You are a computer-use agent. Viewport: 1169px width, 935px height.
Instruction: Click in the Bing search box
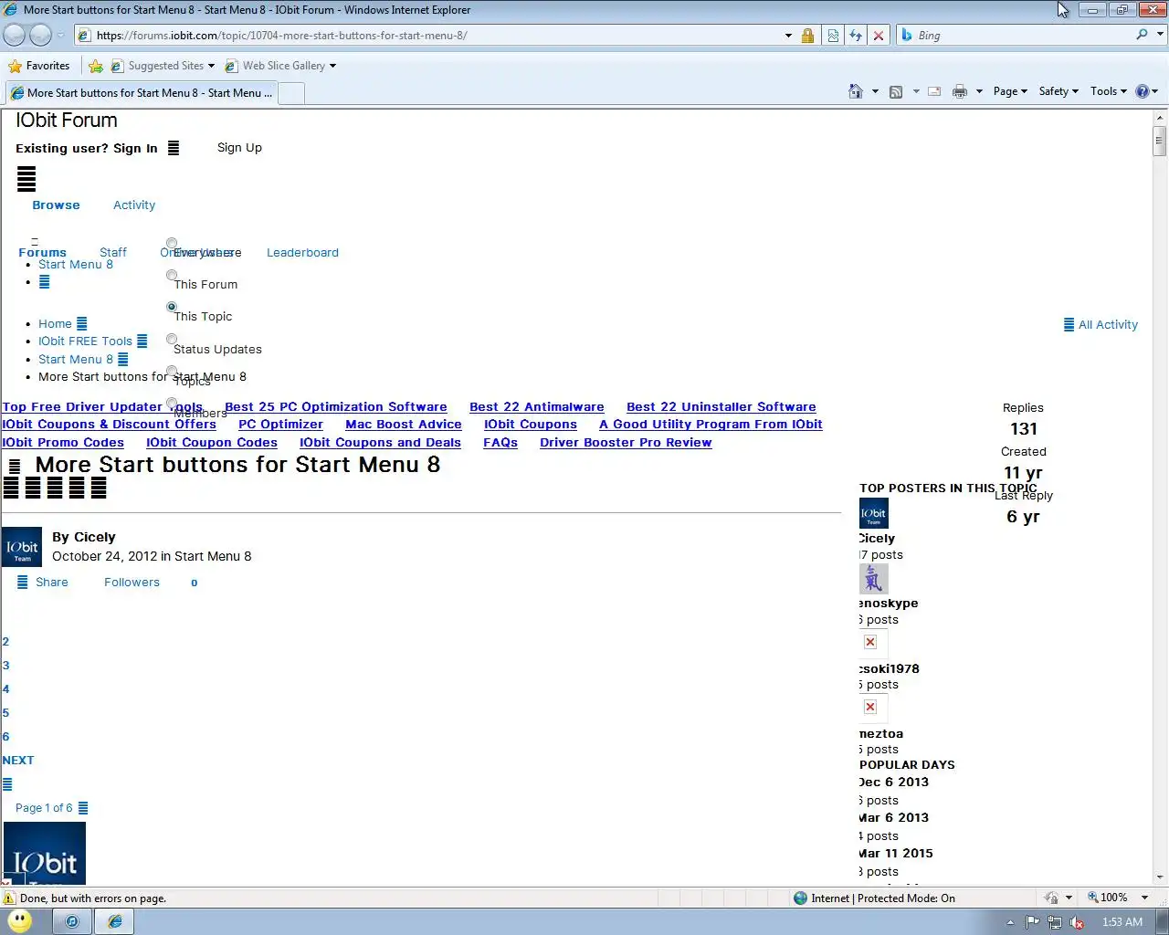(x=1023, y=35)
